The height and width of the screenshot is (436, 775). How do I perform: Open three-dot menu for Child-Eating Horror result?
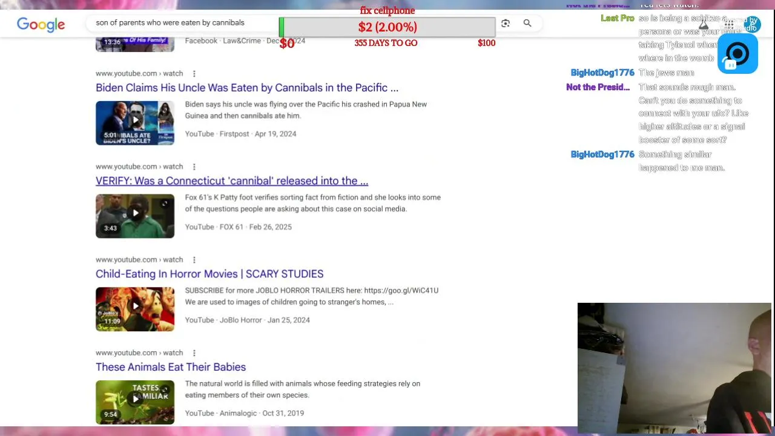tap(194, 260)
